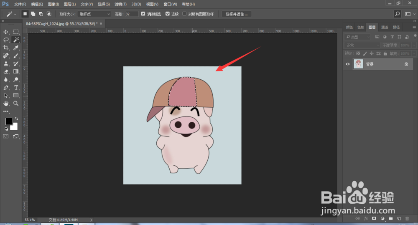
Task: Open the Layers panel flyout menu
Action: click(x=414, y=27)
